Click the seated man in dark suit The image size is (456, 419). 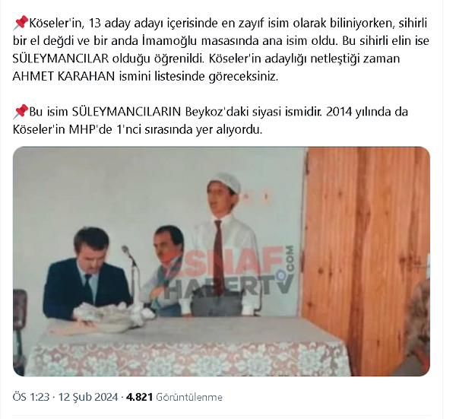86,275
